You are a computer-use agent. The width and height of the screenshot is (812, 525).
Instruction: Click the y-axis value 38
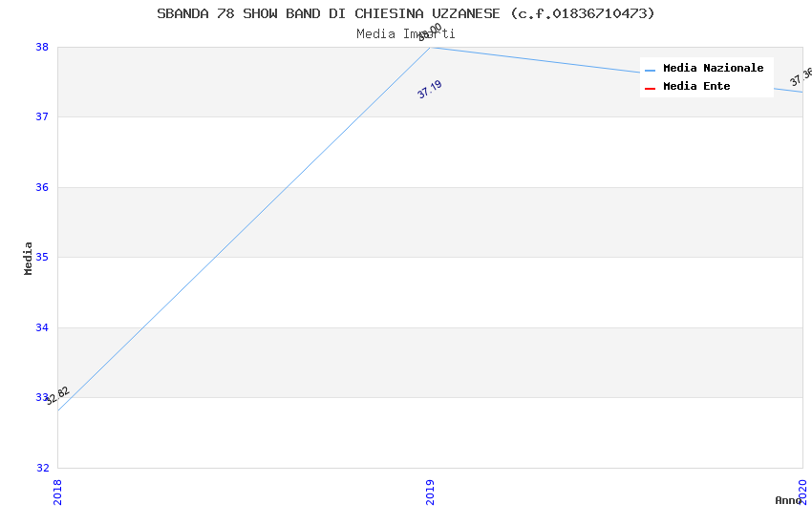[x=42, y=47]
